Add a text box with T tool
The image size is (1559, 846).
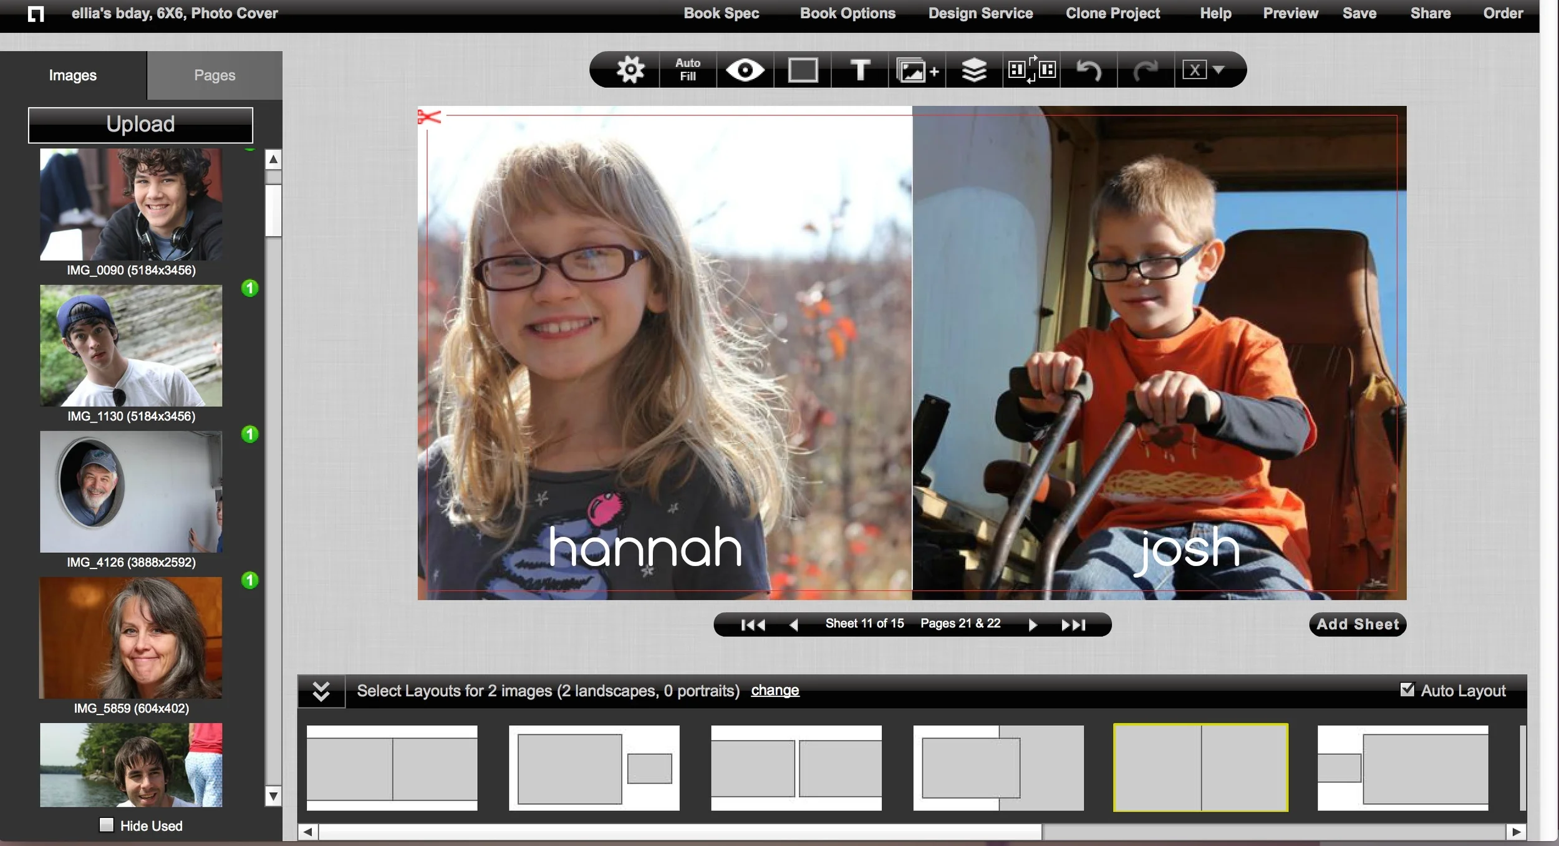point(860,69)
